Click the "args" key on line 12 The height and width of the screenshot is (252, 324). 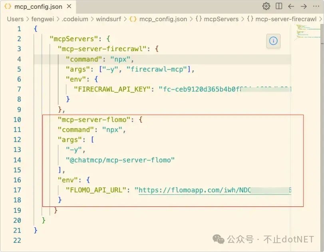click(70, 140)
